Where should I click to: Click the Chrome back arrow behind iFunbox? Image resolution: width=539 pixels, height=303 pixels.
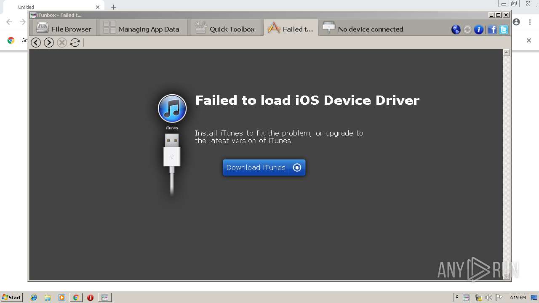pyautogui.click(x=9, y=22)
